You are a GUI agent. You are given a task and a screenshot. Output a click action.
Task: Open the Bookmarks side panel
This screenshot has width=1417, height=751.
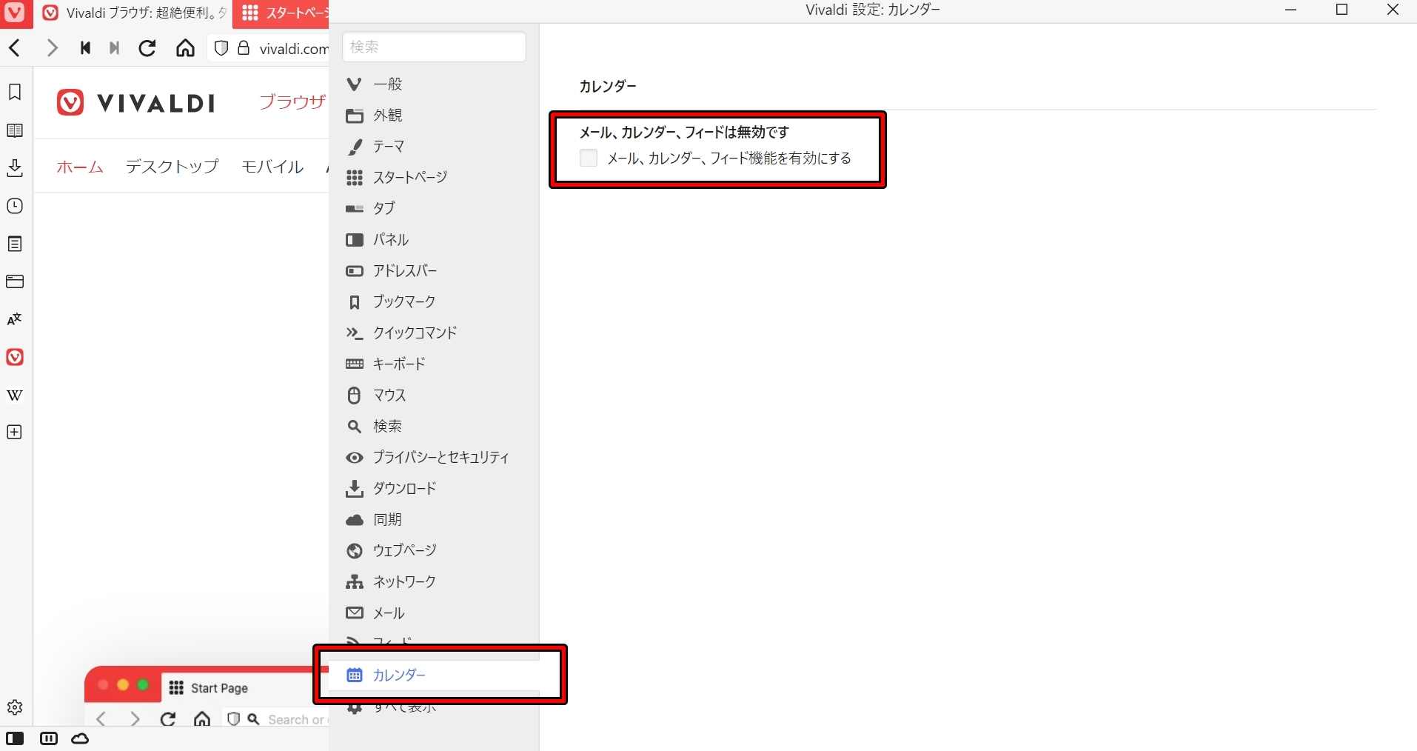pyautogui.click(x=15, y=92)
